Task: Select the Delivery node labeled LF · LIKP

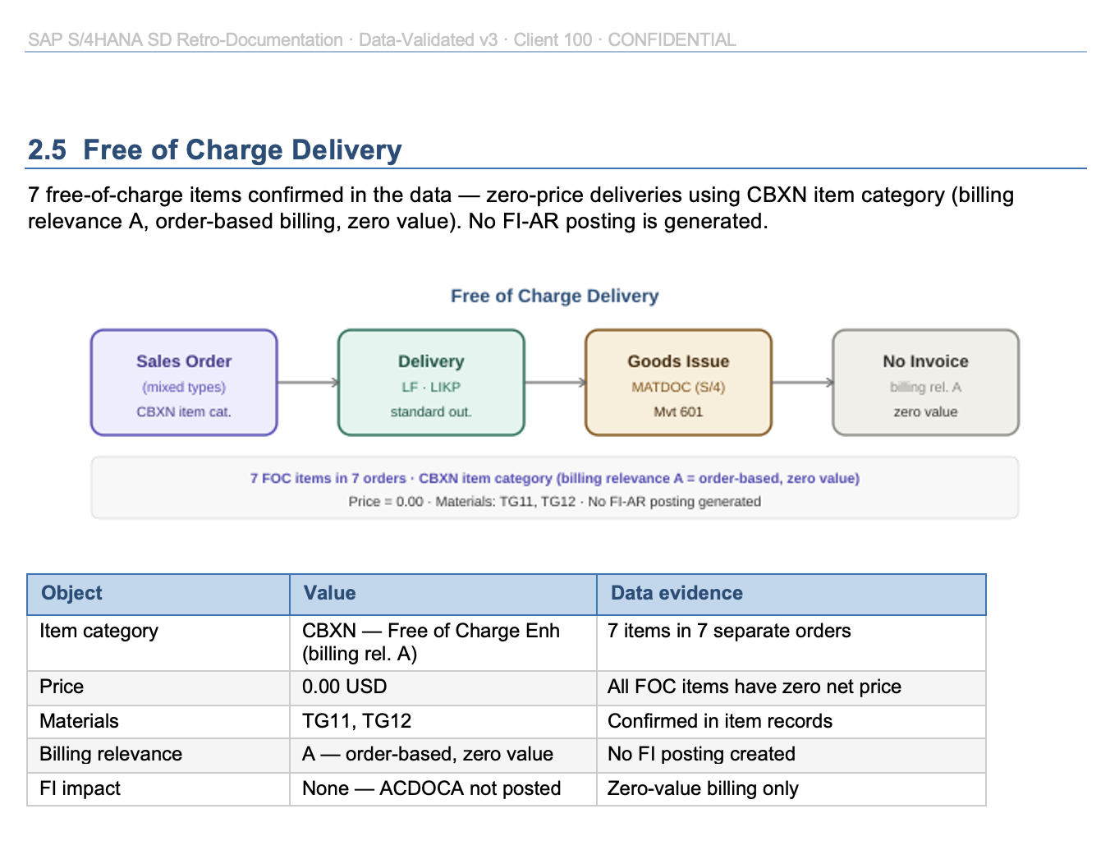Action: [x=430, y=381]
